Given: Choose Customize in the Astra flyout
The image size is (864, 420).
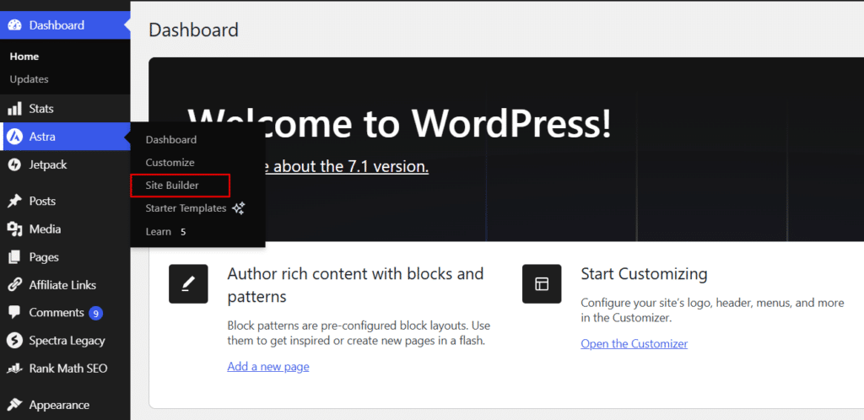Looking at the screenshot, I should click(x=170, y=163).
